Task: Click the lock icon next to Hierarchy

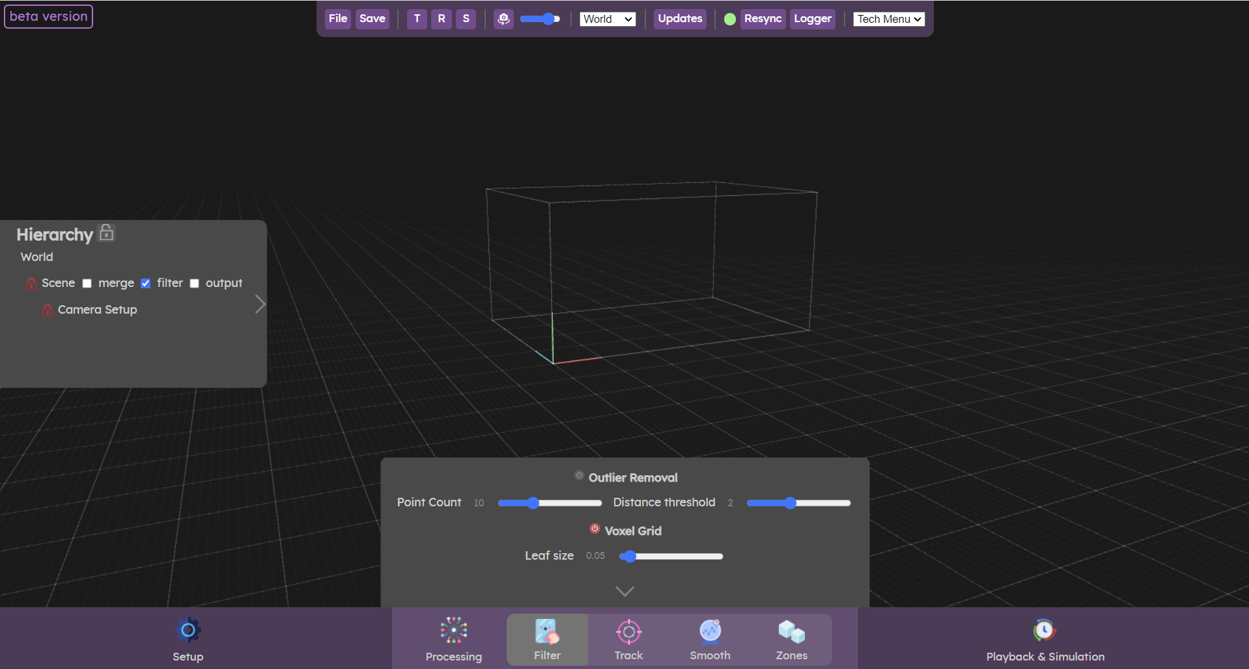Action: 105,232
